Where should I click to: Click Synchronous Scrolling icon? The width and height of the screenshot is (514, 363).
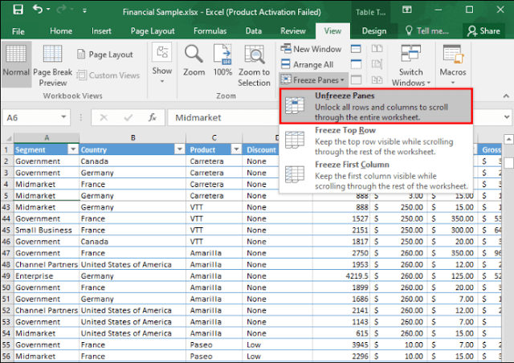(377, 64)
